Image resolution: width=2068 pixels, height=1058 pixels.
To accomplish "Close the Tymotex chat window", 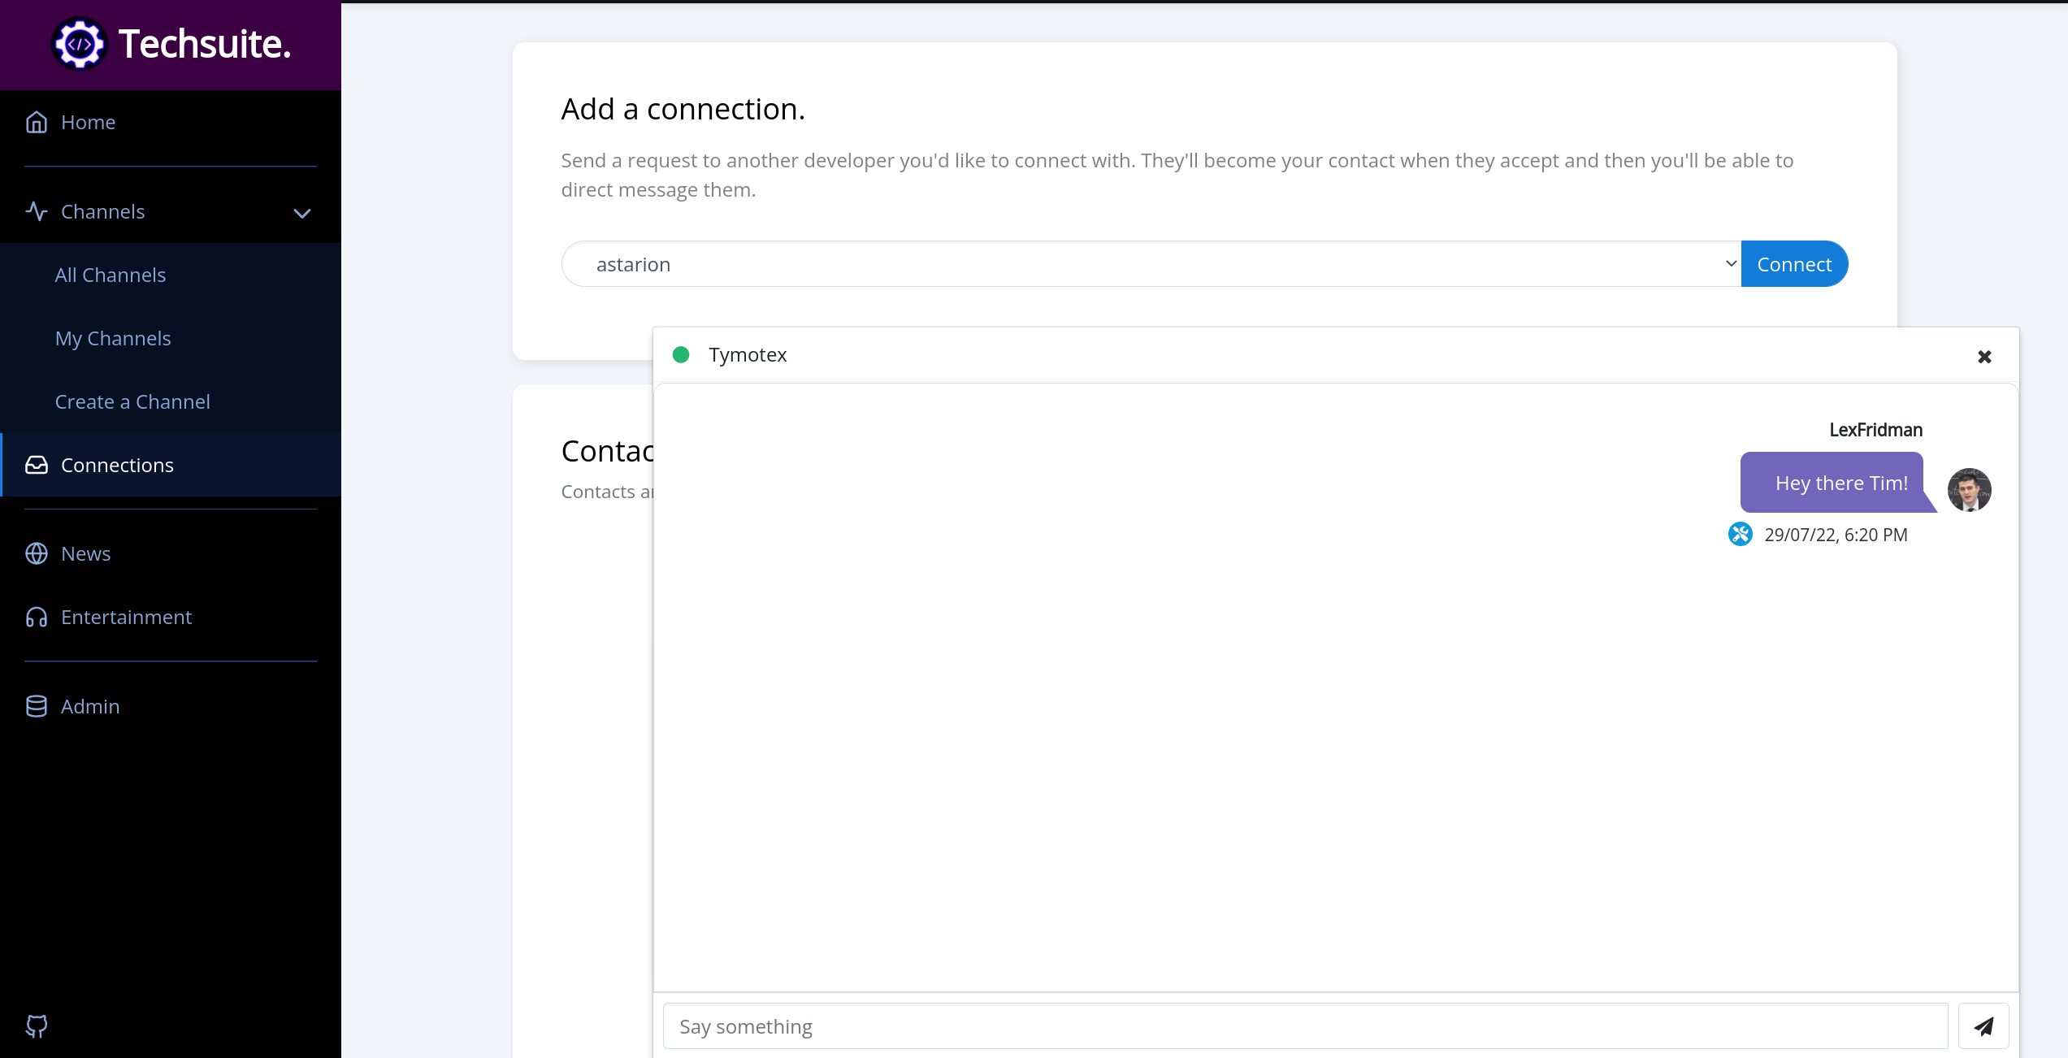I will (1984, 357).
